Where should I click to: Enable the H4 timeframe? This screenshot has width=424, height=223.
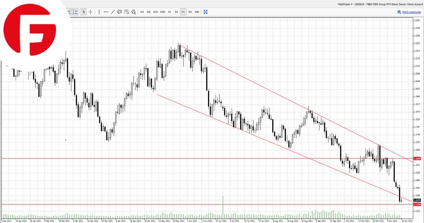pyautogui.click(x=176, y=12)
